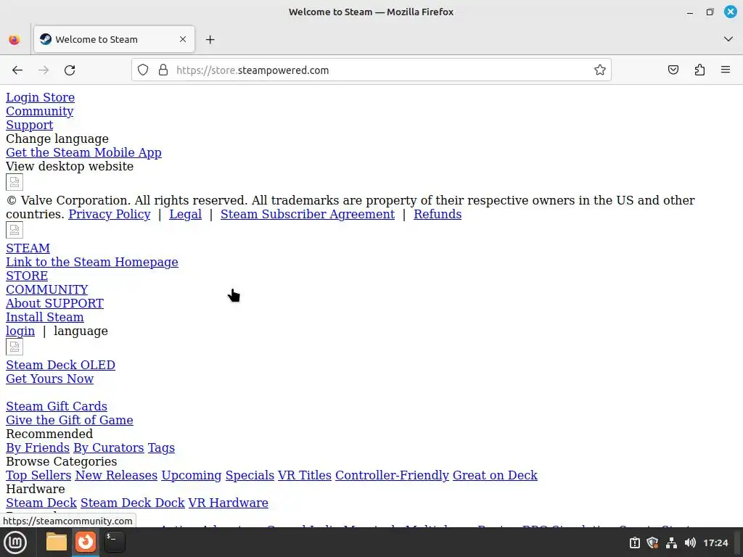Open the Privacy Policy link
This screenshot has height=557, width=743.
click(110, 214)
